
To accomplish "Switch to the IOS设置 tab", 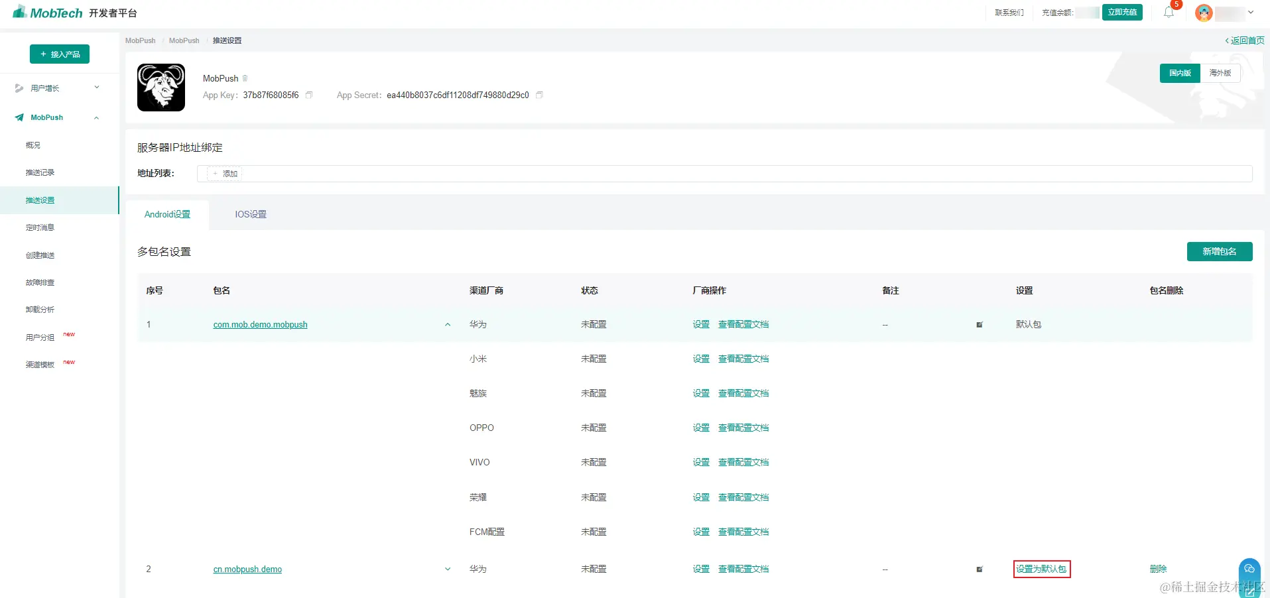I will [x=251, y=215].
